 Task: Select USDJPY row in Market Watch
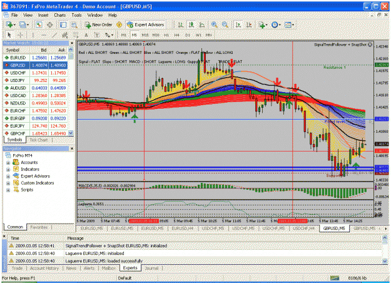point(35,80)
